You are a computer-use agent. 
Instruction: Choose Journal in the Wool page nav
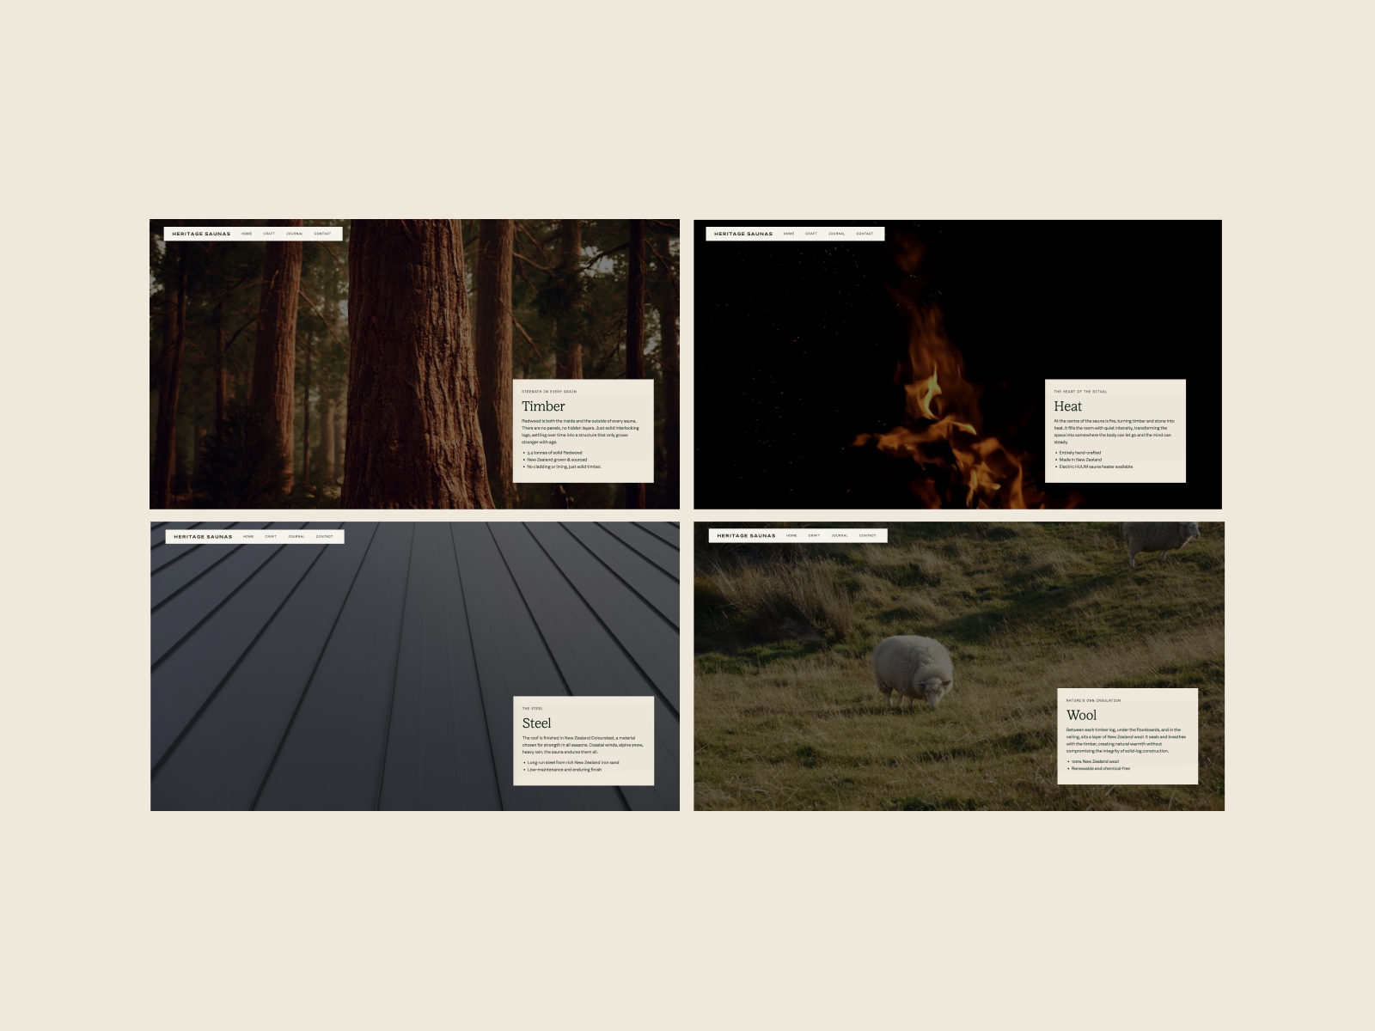[x=840, y=536]
